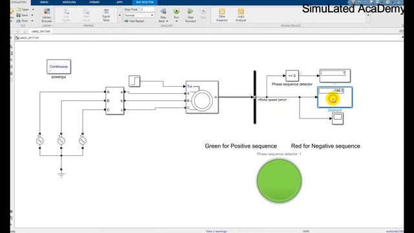
Task: Select the <= 0 compare block
Action: pos(292,76)
